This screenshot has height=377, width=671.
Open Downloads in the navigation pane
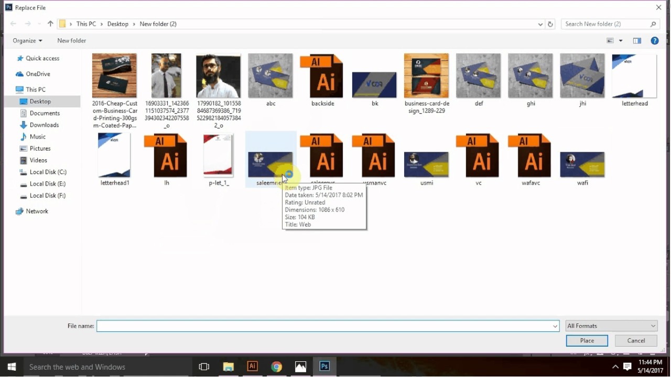pos(39,125)
